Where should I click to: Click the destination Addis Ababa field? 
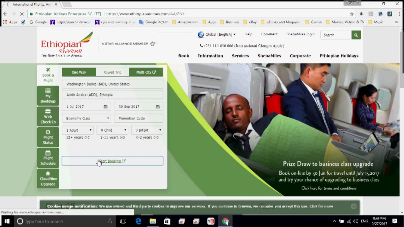[x=112, y=95]
